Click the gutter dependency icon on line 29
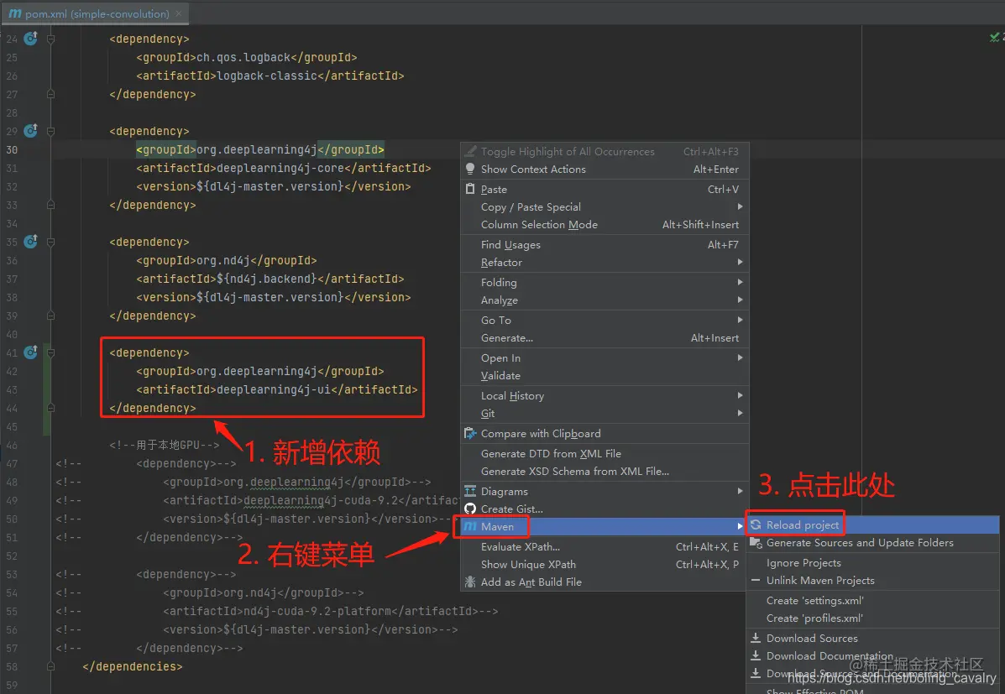1005x694 pixels. coord(31,131)
